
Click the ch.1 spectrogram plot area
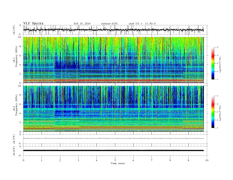point(113,60)
